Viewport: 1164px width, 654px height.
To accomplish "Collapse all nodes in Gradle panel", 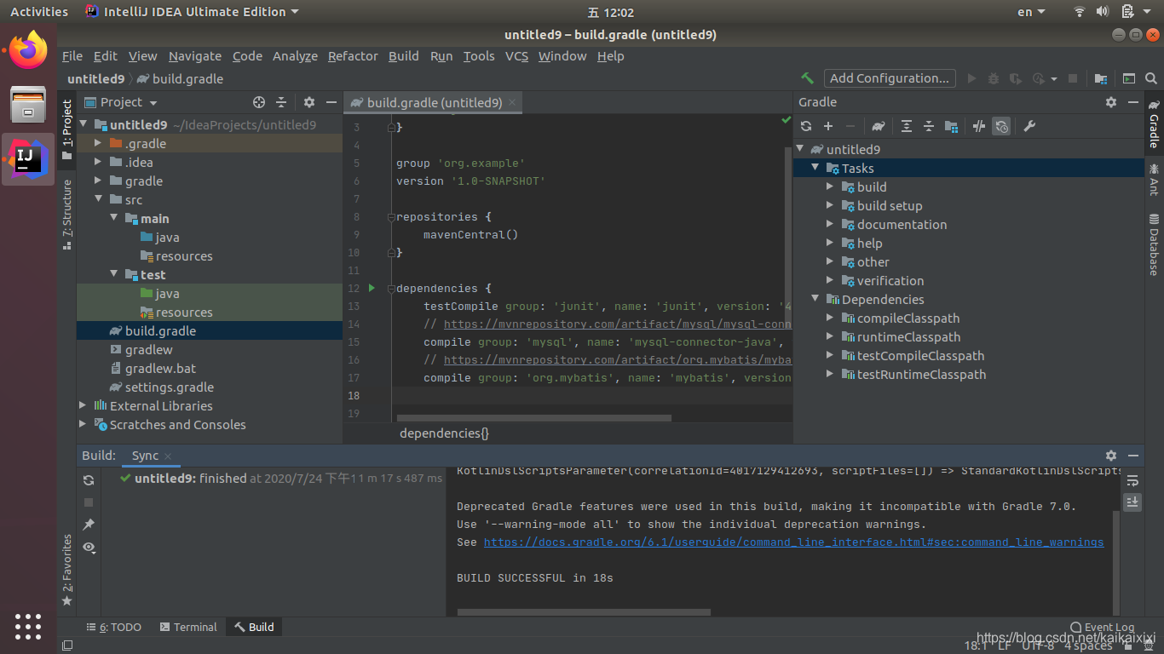I will (929, 126).
